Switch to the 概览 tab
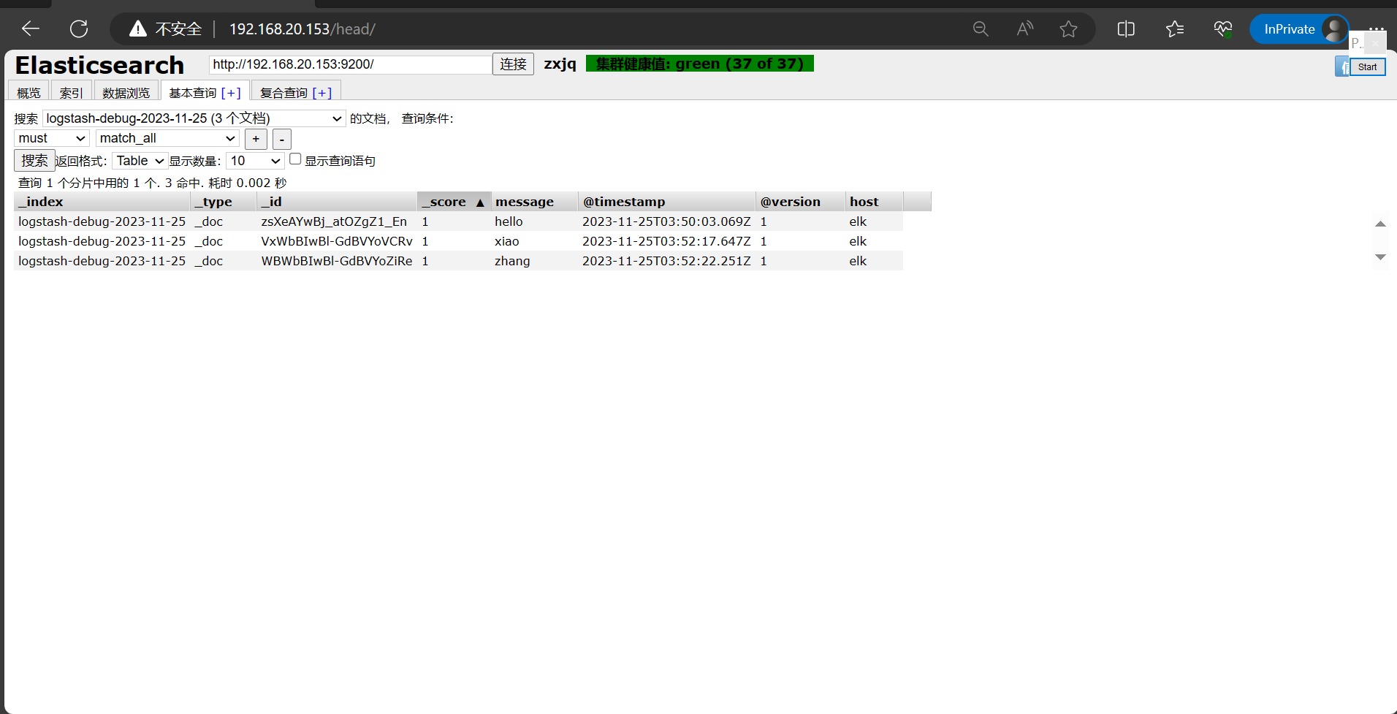 tap(29, 93)
